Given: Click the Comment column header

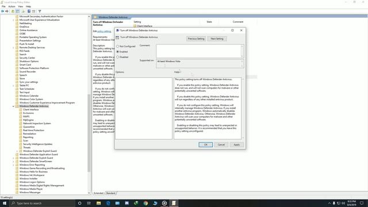Looking at the screenshot, I should [238, 22].
